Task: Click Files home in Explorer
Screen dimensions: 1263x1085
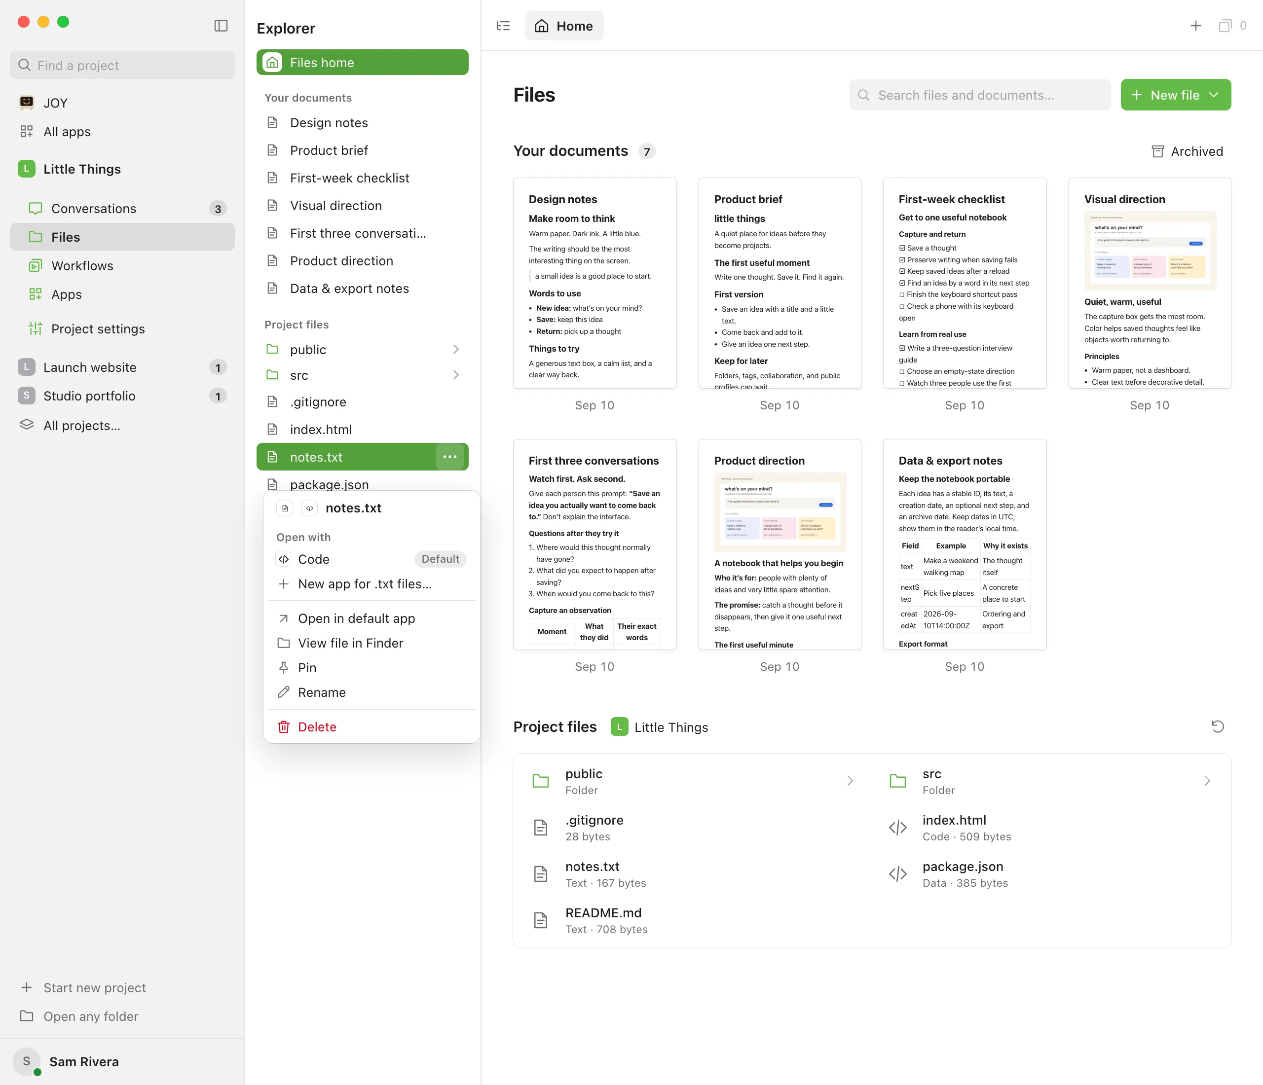Action: tap(362, 62)
